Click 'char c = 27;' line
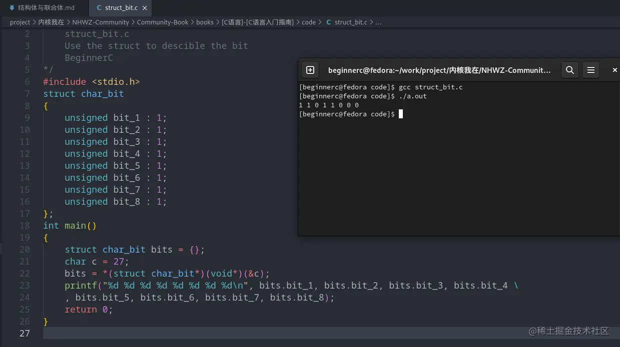620x347 pixels. pos(97,262)
